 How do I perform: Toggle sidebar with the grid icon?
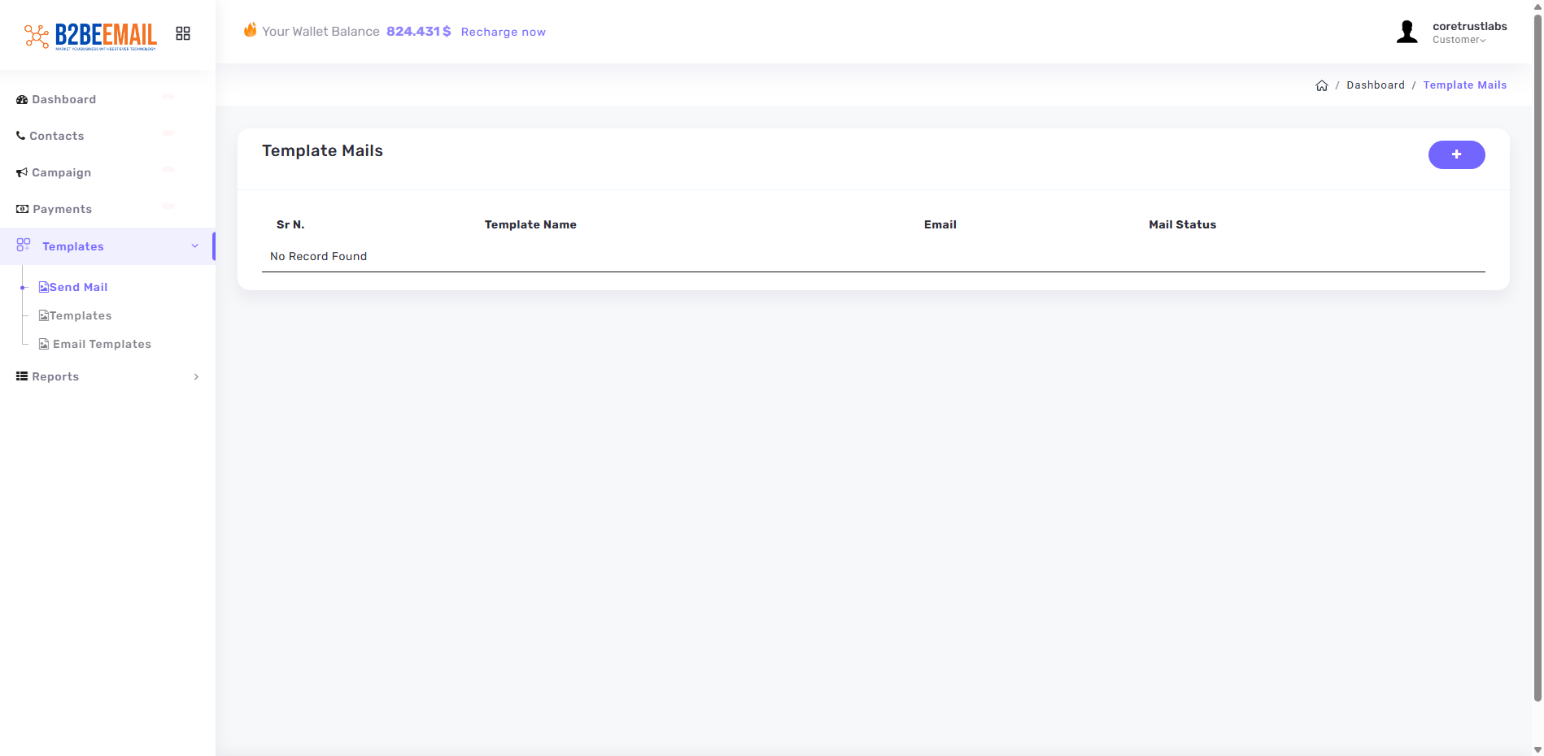pos(183,33)
